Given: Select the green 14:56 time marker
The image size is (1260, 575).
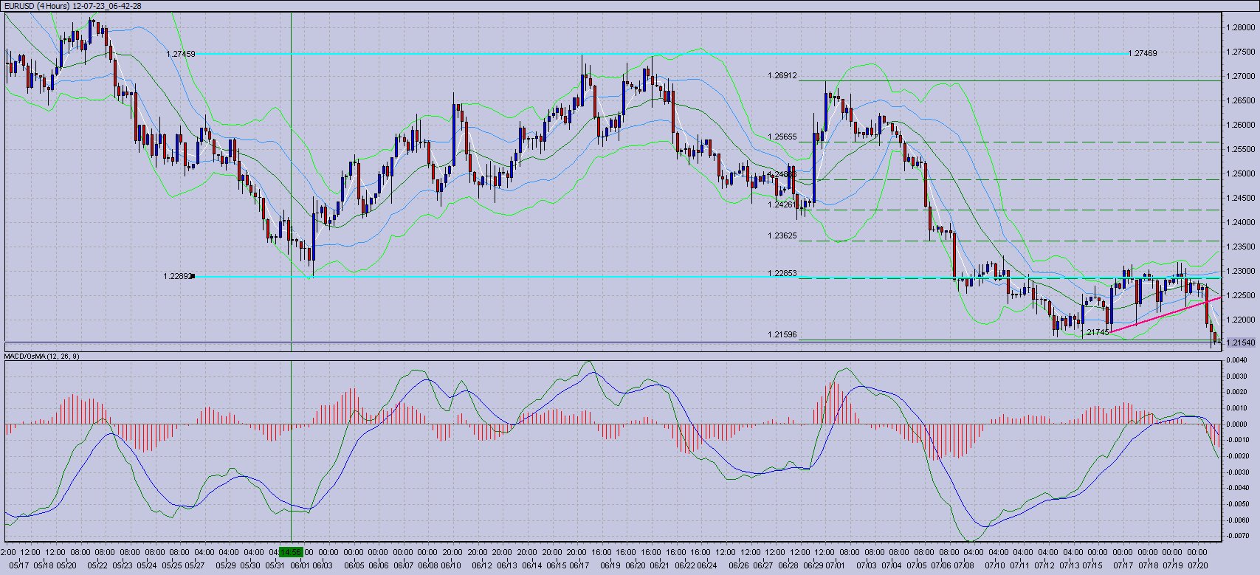Looking at the screenshot, I should 291,552.
